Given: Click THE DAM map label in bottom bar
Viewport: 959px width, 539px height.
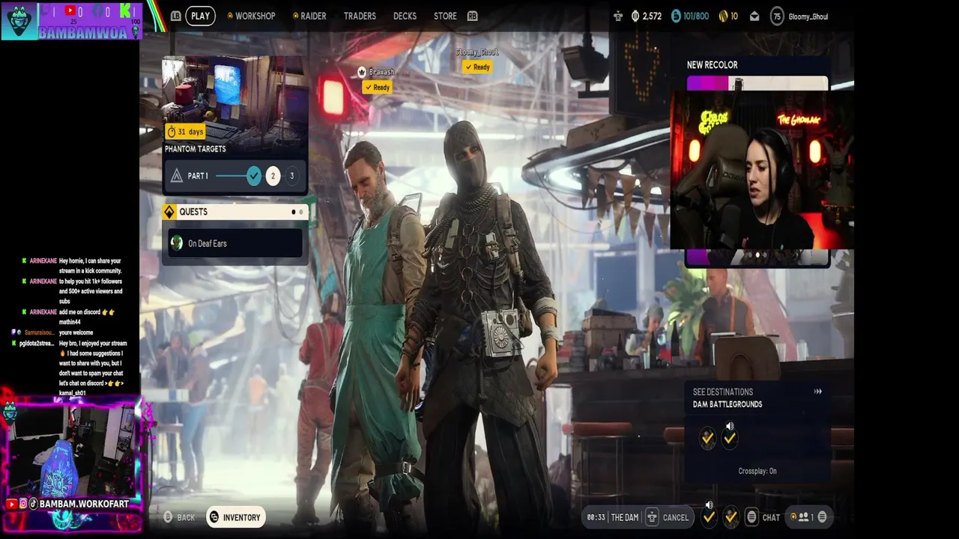Looking at the screenshot, I should [x=625, y=517].
